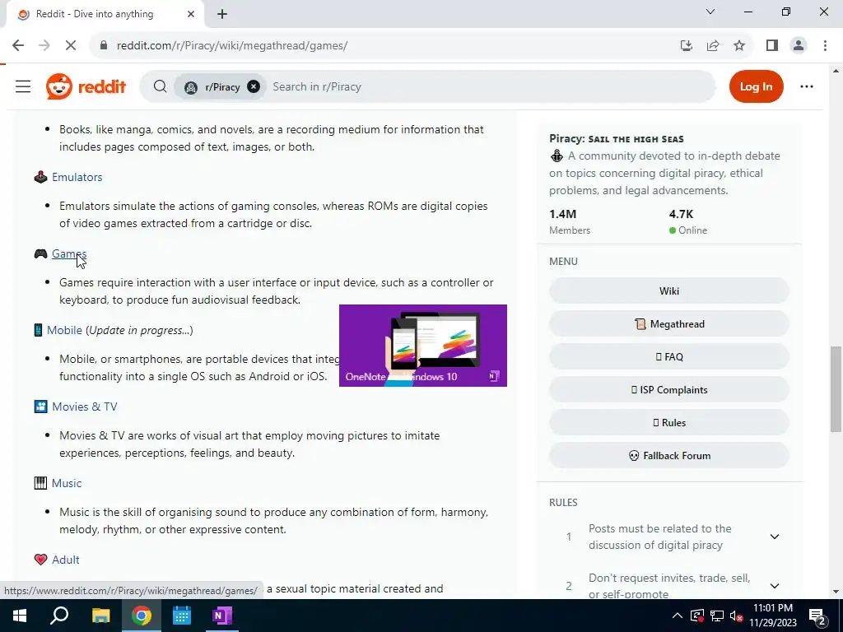Open the Reddit hamburger menu

(23, 86)
